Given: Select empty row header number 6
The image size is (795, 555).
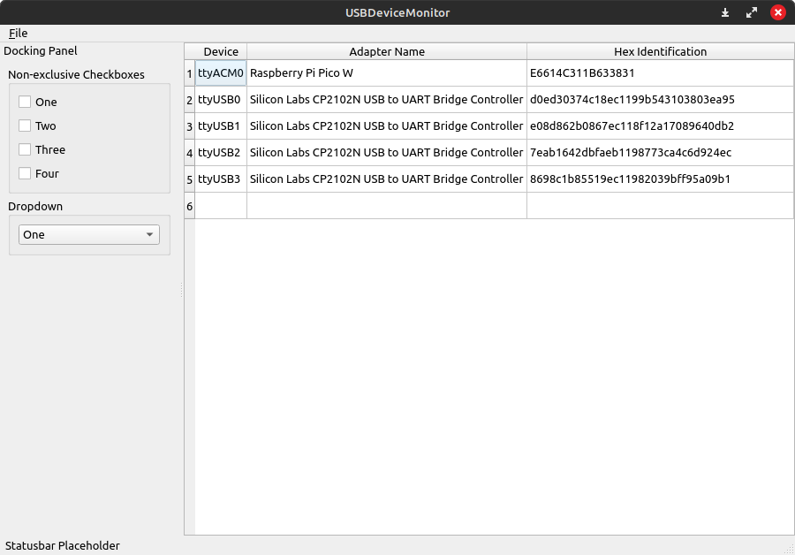Looking at the screenshot, I should pyautogui.click(x=190, y=206).
